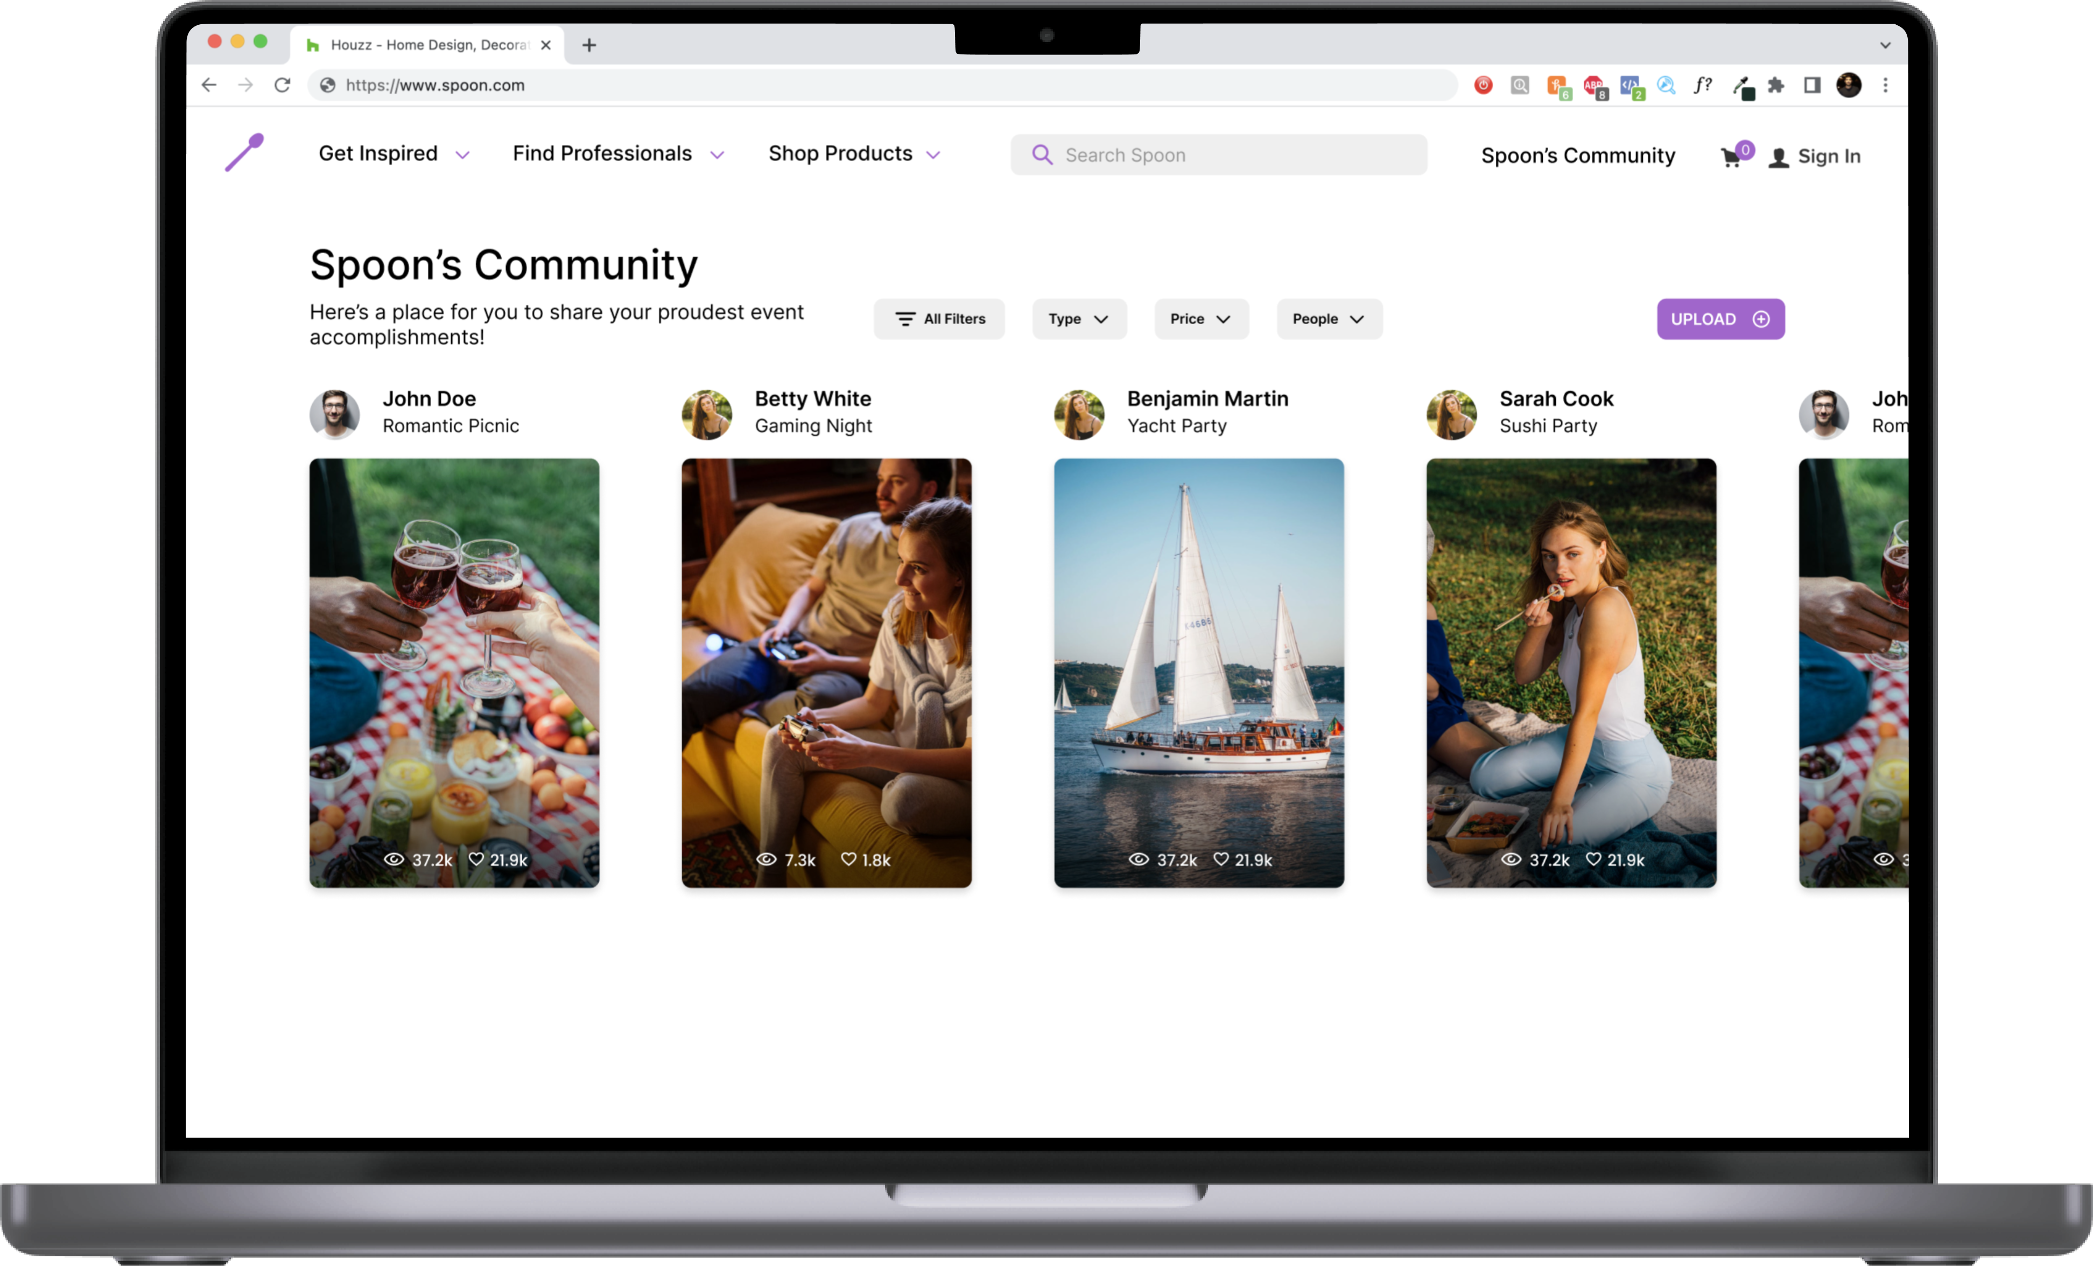
Task: Open the shopping cart icon
Action: tap(1730, 157)
